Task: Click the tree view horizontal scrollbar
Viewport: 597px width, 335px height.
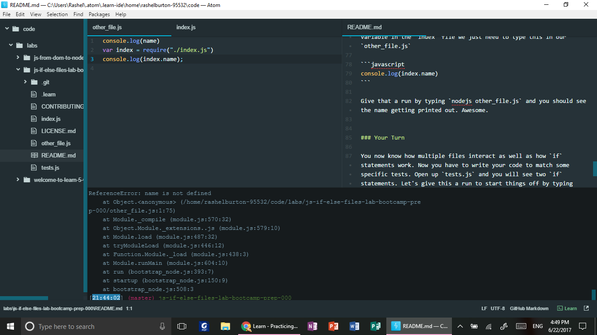Action: click(x=24, y=298)
